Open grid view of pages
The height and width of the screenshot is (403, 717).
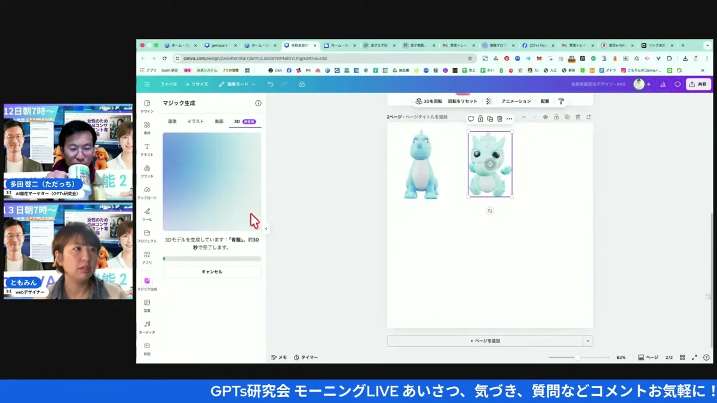(682, 358)
